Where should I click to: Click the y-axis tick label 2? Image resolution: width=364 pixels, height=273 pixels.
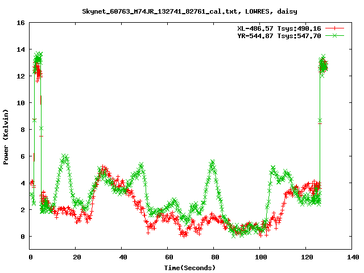[23, 210]
